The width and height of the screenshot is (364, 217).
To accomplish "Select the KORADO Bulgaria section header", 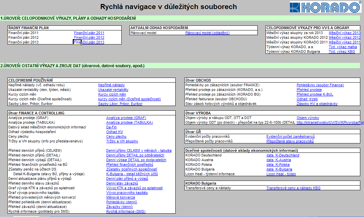I will point(272,183).
